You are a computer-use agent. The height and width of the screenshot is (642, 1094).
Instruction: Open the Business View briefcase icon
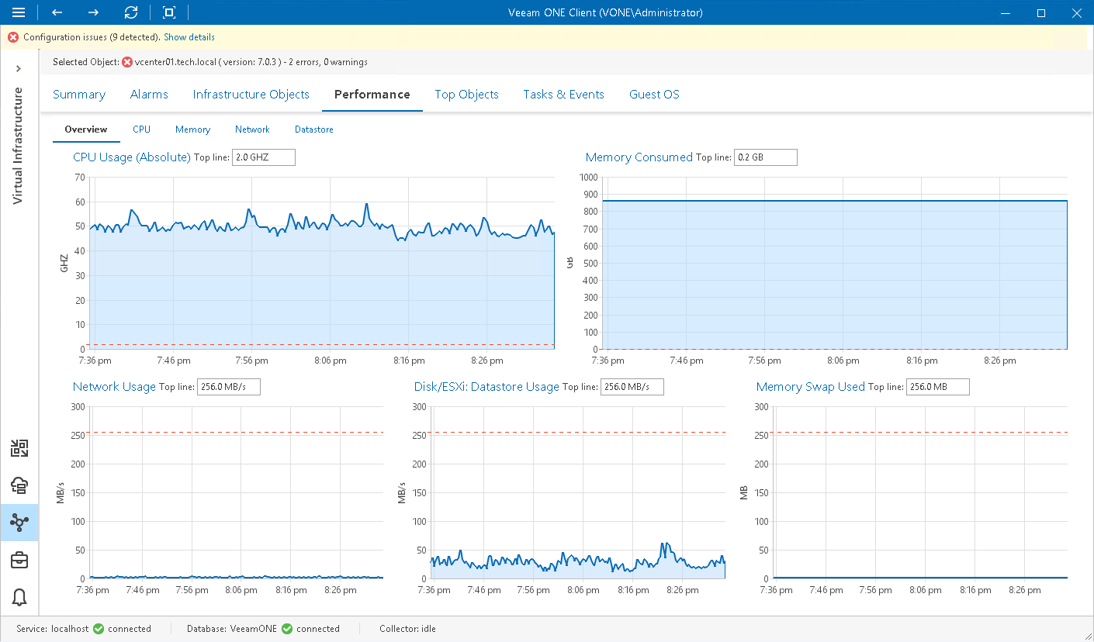tap(19, 560)
